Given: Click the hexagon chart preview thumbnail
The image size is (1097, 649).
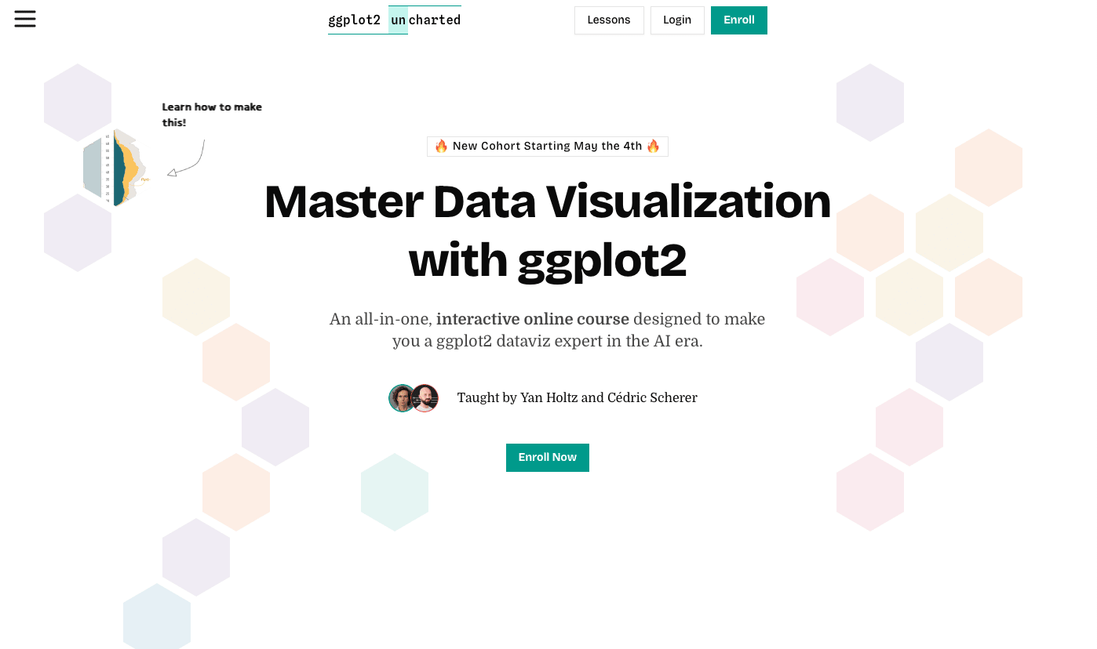Looking at the screenshot, I should coord(115,168).
